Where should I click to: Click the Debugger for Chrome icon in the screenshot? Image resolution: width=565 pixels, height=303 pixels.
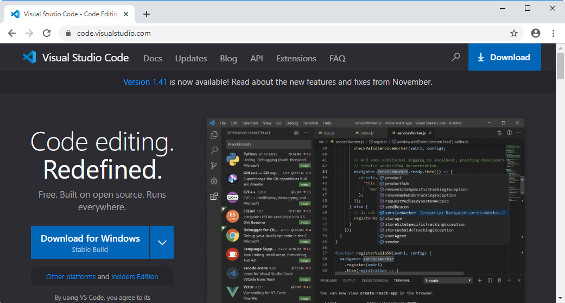pos(233,235)
